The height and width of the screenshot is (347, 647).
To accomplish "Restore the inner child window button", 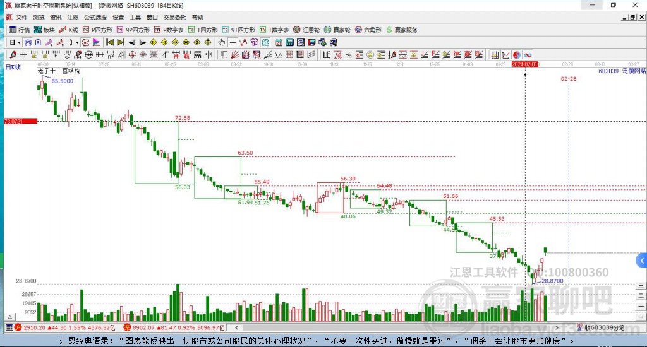I will [x=632, y=17].
